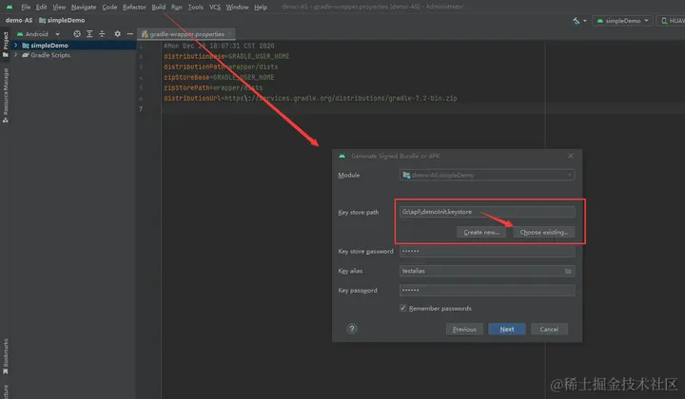This screenshot has height=399, width=685.
Task: Open the Build menu
Action: pos(159,7)
